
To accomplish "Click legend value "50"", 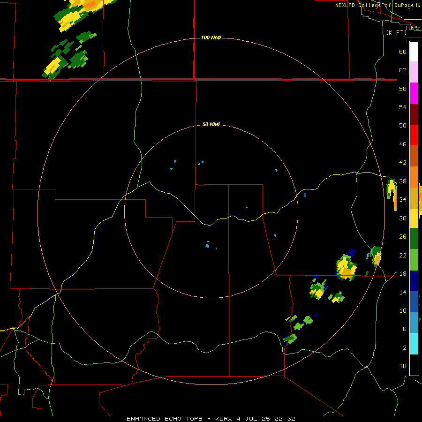I will 403,125.
